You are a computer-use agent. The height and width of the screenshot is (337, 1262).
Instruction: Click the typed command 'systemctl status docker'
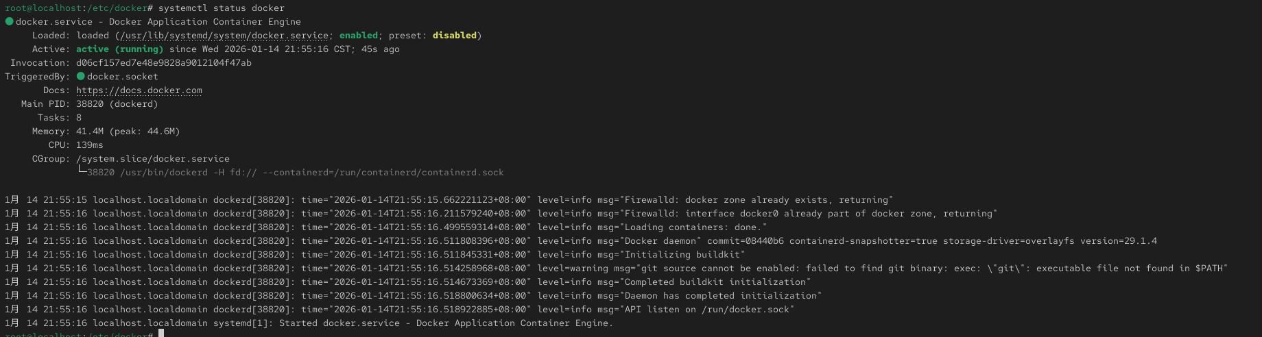pyautogui.click(x=222, y=8)
